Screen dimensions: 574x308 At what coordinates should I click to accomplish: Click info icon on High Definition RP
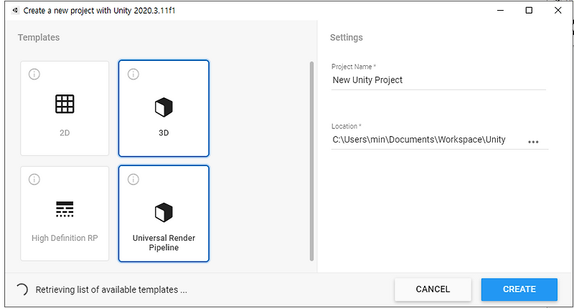[x=34, y=179]
